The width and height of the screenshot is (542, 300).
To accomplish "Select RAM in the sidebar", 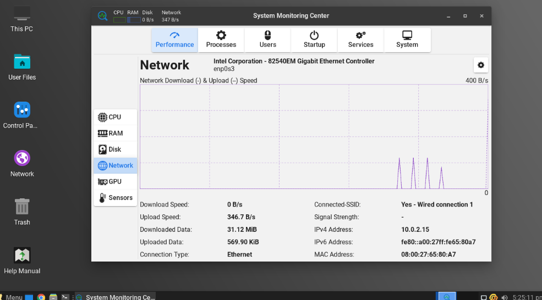I will tap(115, 134).
